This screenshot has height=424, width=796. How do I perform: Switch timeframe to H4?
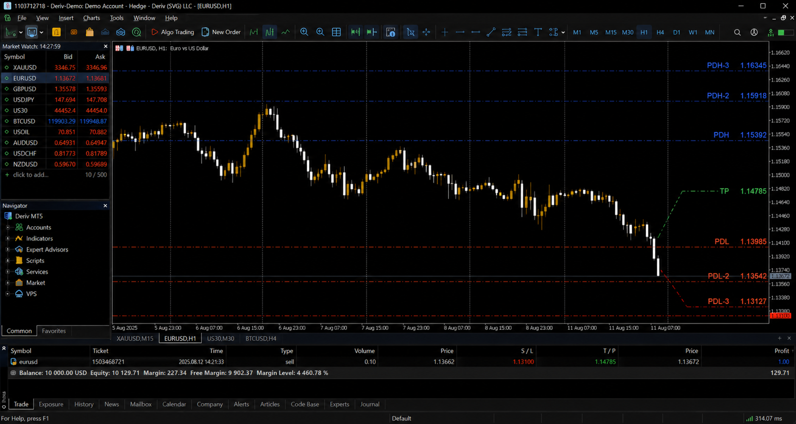click(x=660, y=32)
